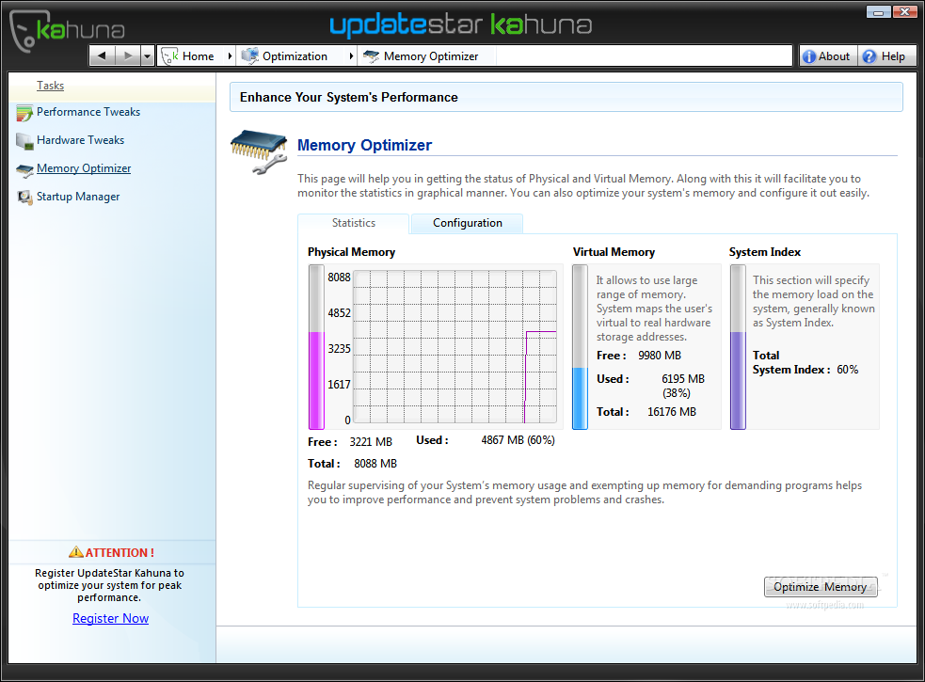
Task: Open the Help button label
Action: coord(893,56)
